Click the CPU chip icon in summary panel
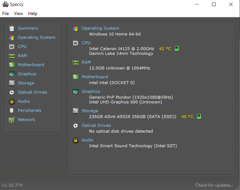This screenshot has width=240, height=190. point(76,43)
